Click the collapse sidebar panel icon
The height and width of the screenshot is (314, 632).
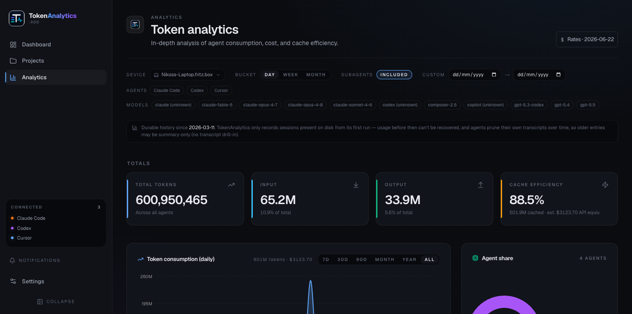click(40, 302)
